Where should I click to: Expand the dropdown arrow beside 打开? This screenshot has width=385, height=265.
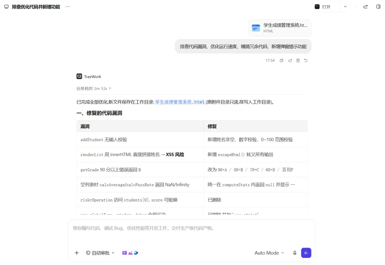tap(345, 7)
